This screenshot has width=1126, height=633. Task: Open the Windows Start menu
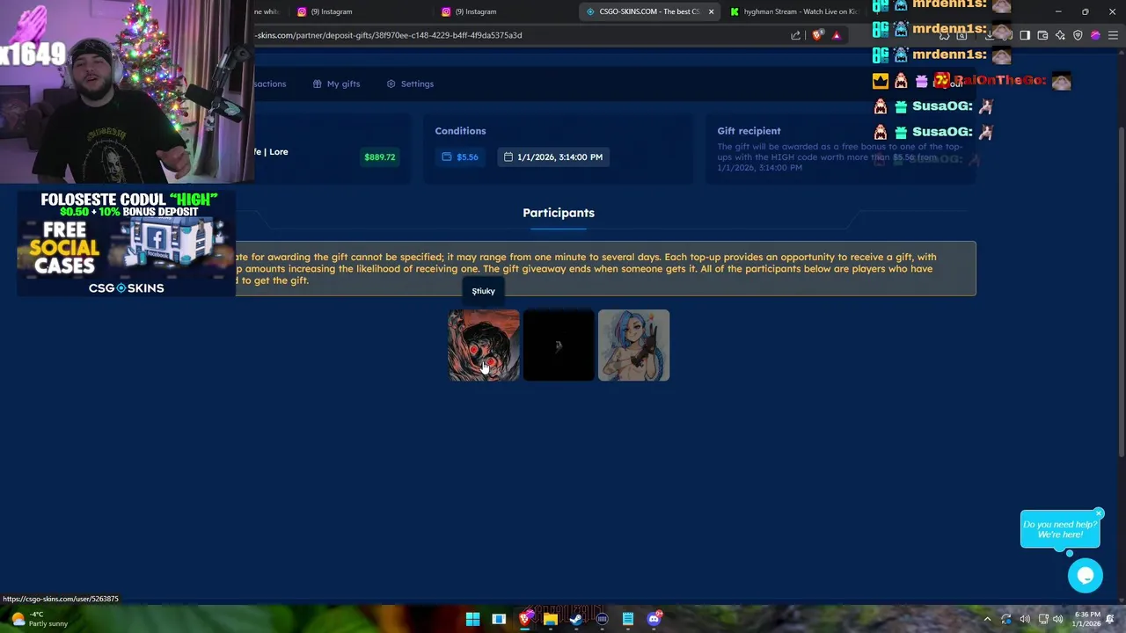[472, 619]
